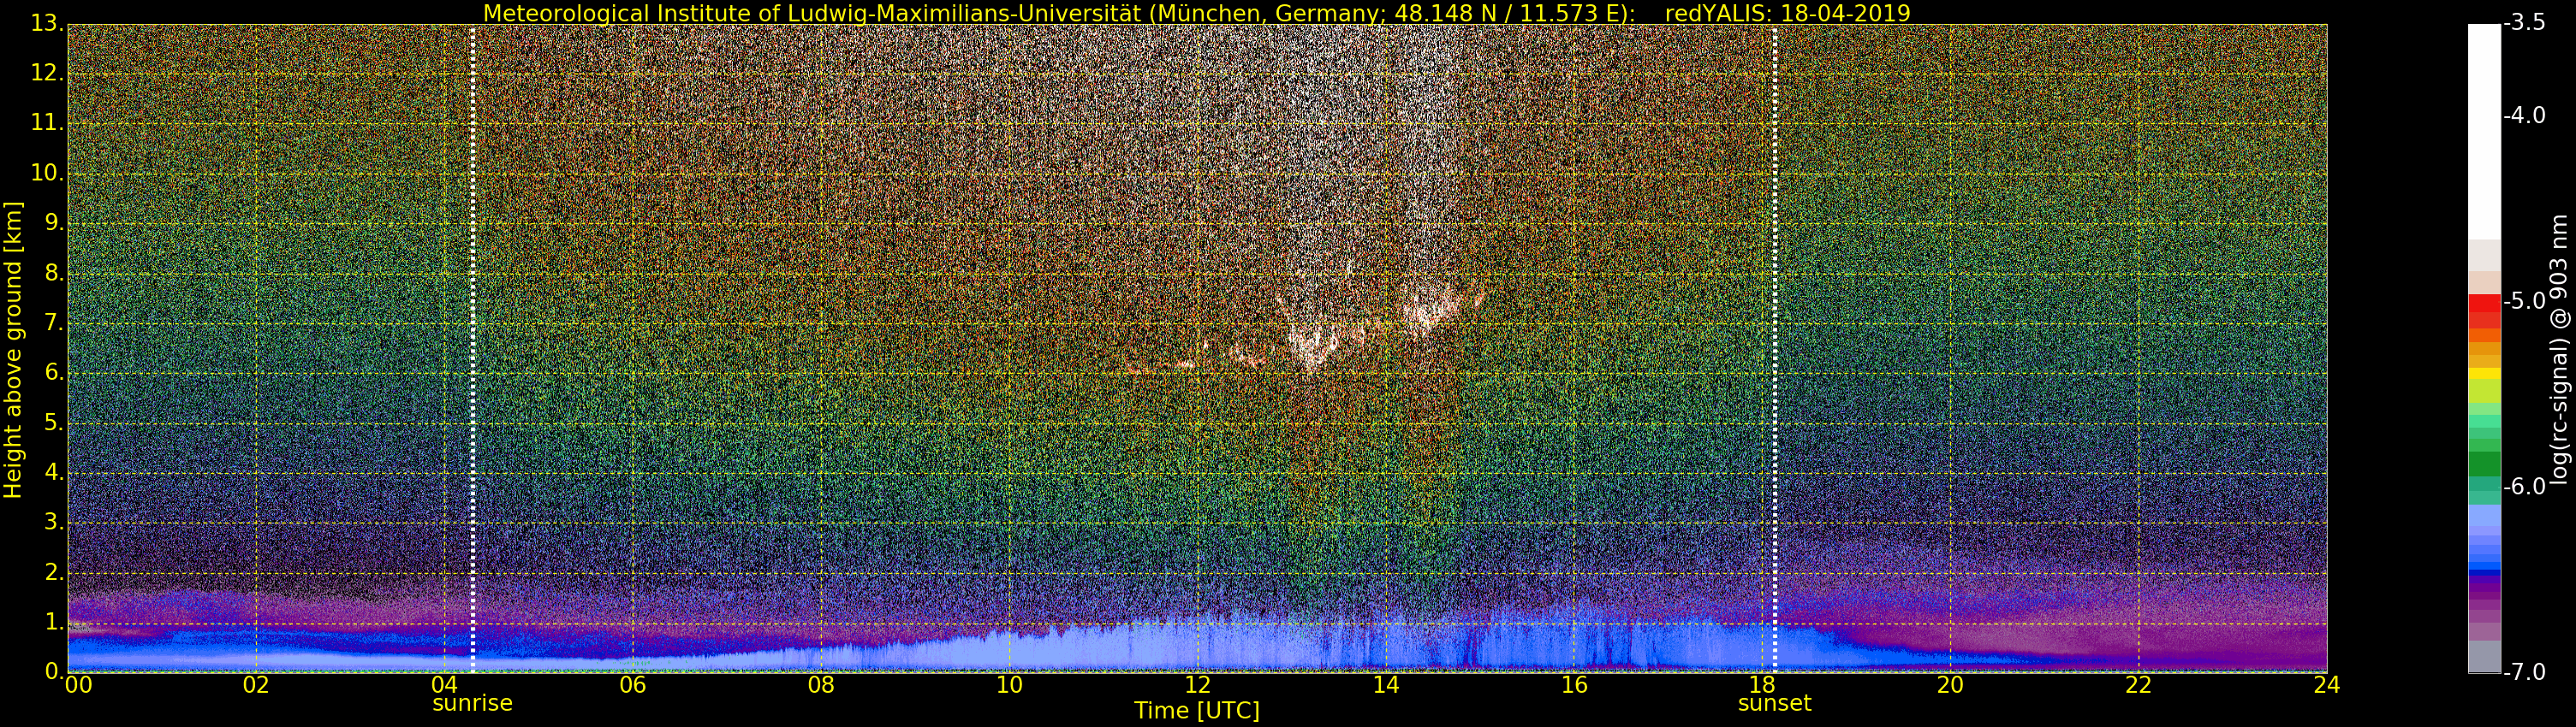Click the '06' time axis tick label
Viewport: 2576px width, 727px height.
(633, 685)
